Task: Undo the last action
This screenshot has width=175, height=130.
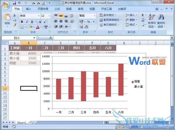Action: [19, 3]
